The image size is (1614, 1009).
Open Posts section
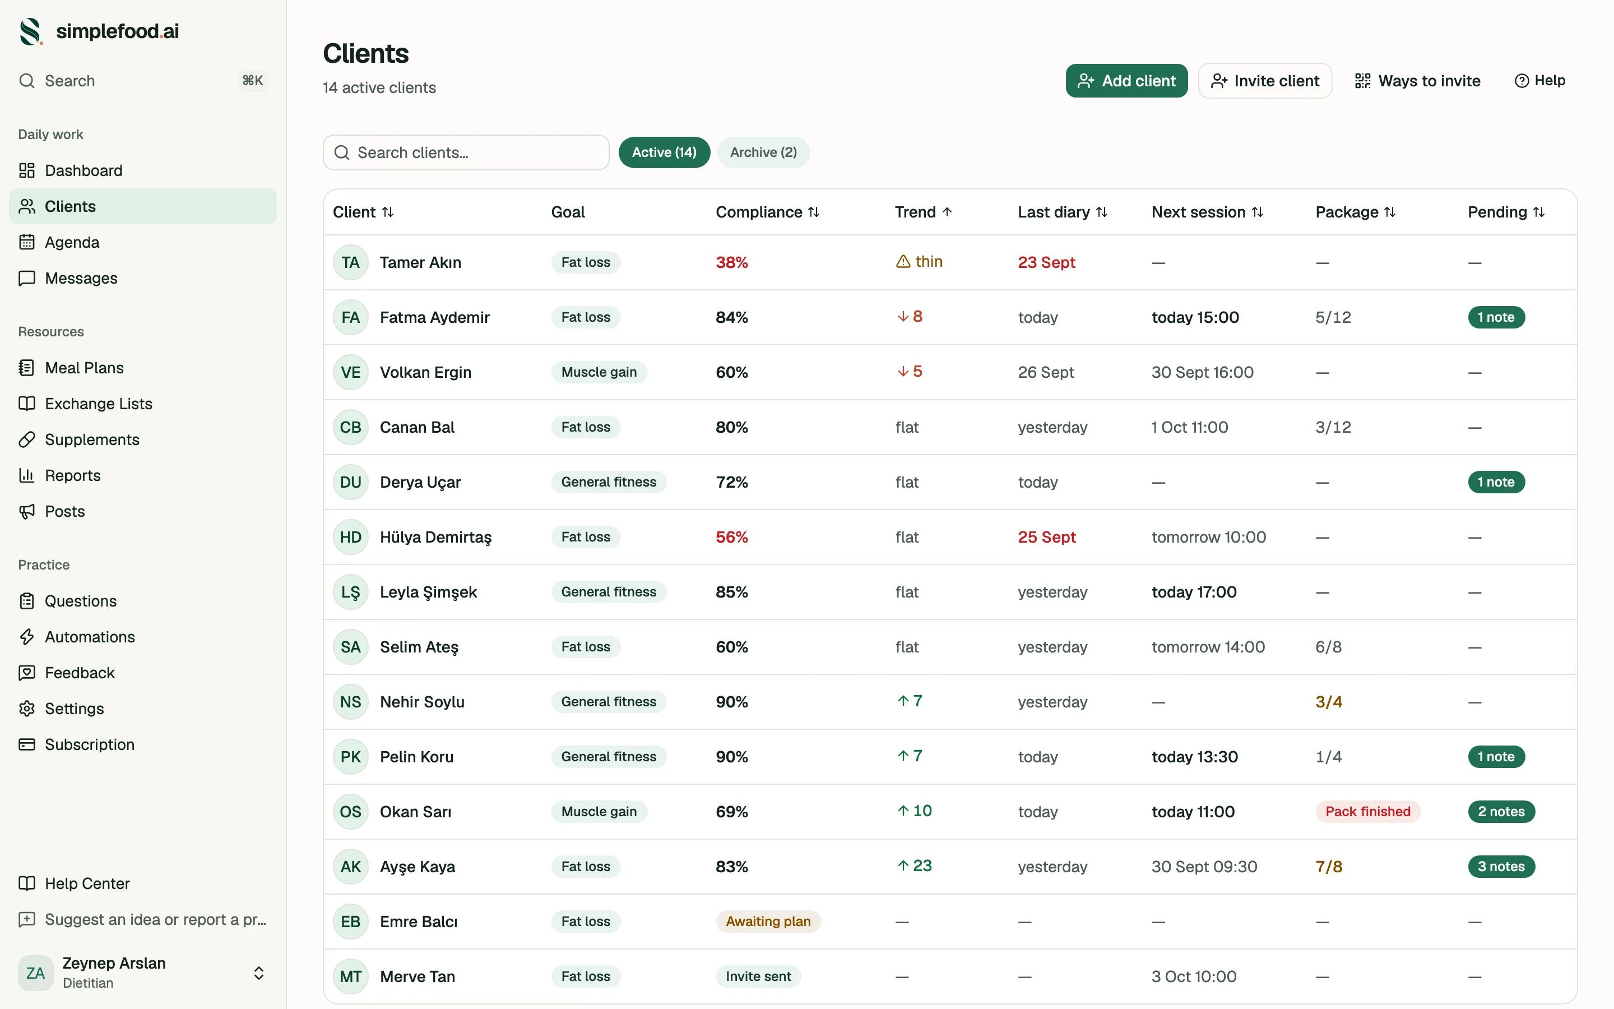142,512
